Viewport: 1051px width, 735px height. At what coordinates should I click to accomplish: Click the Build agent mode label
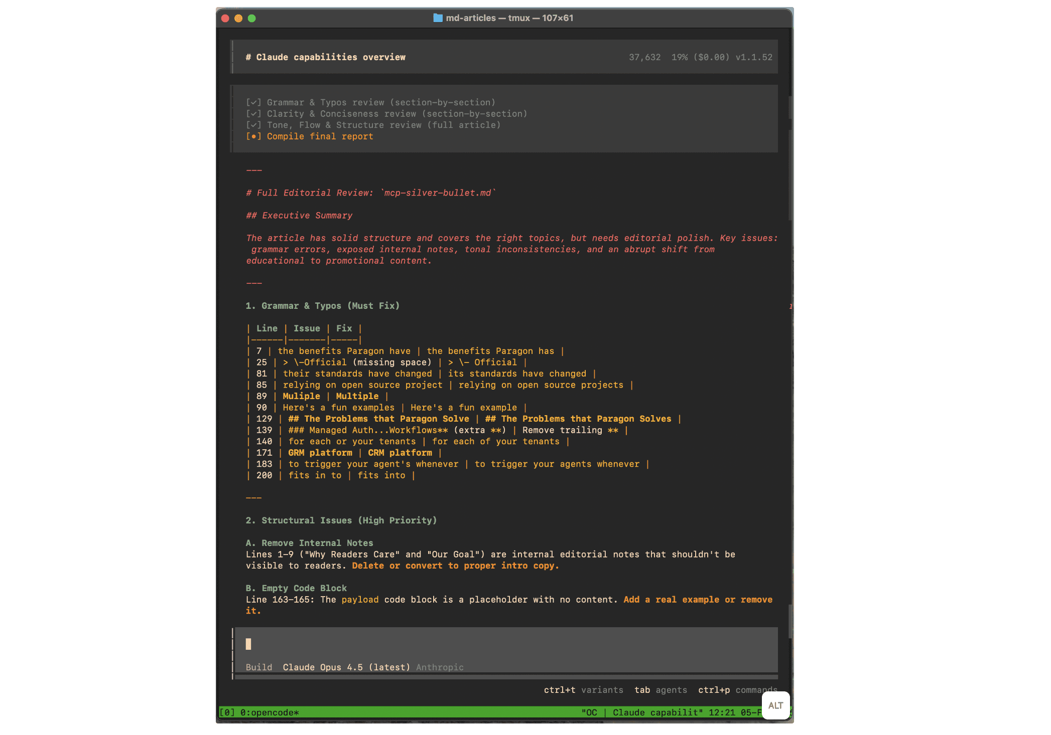coord(259,667)
